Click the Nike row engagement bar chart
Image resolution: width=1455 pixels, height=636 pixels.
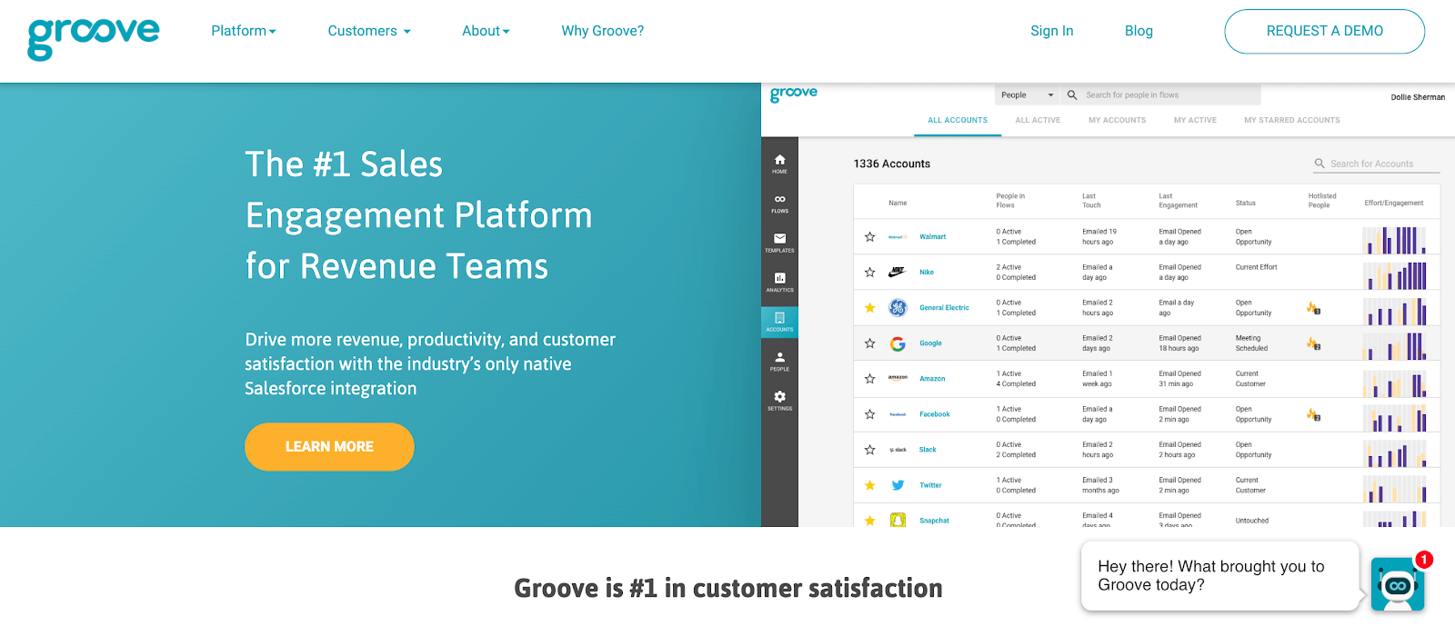click(x=1395, y=275)
